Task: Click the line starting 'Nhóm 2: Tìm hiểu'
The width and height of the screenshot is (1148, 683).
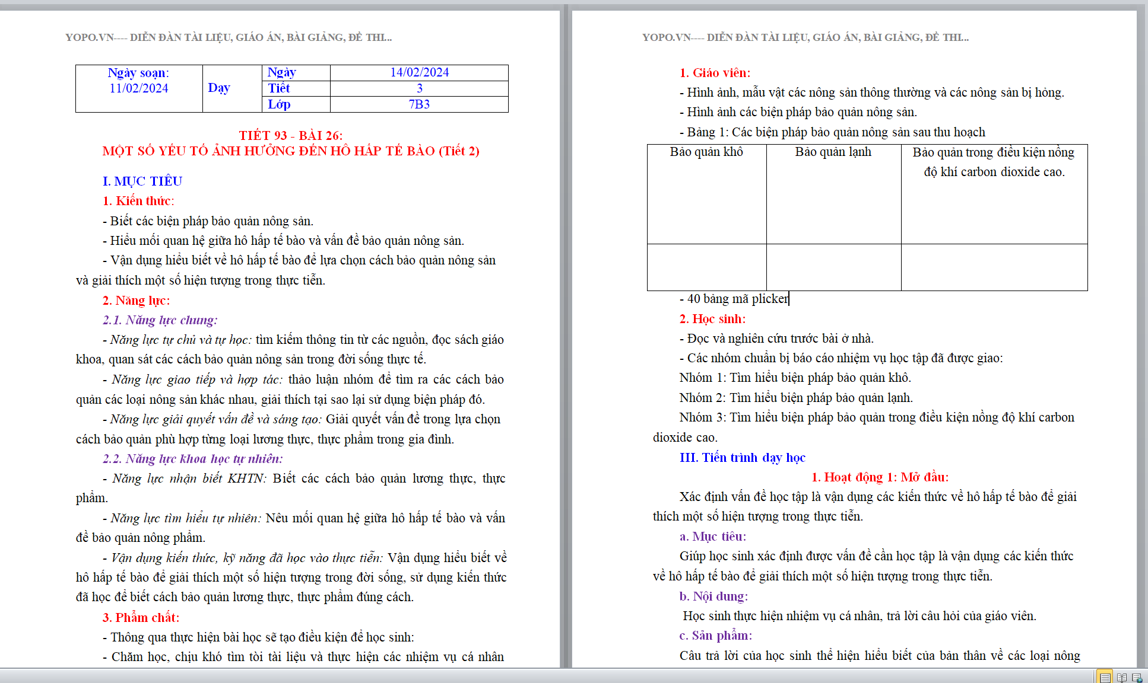Action: click(x=796, y=398)
